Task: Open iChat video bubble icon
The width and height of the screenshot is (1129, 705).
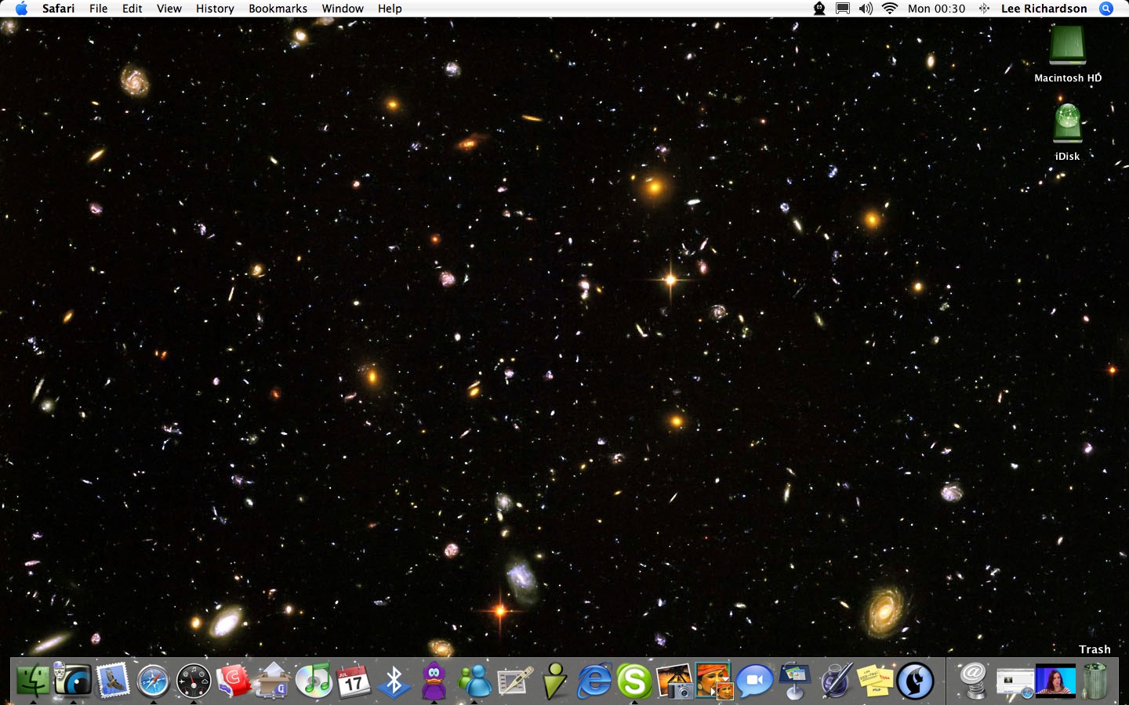Action: click(x=754, y=681)
